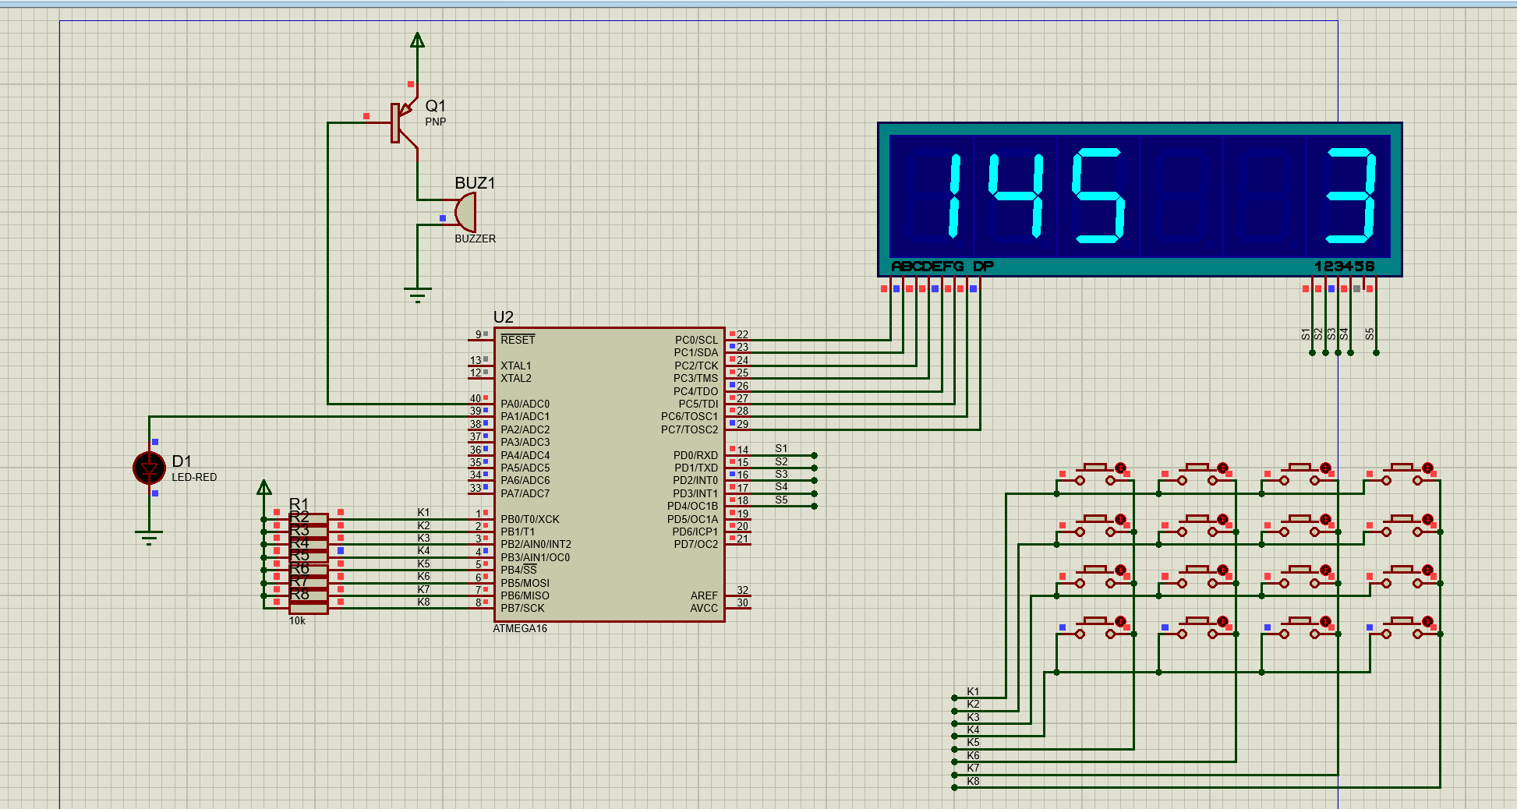Image resolution: width=1517 pixels, height=809 pixels.
Task: Click the K8 terminal below the keypad
Action: [954, 787]
